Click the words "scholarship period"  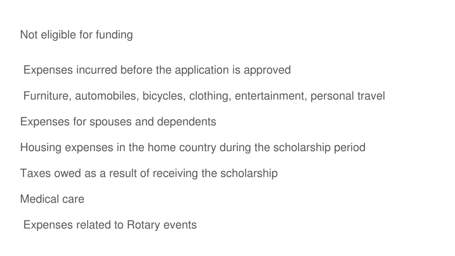[319, 148]
